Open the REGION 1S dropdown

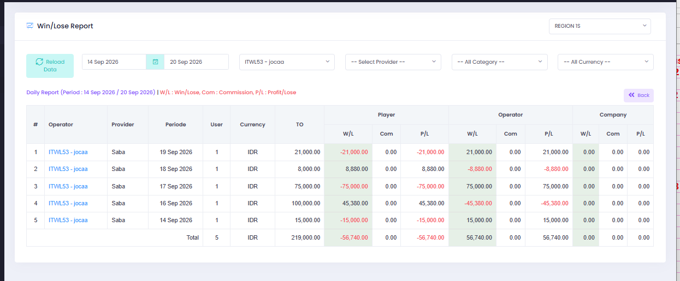pos(600,26)
